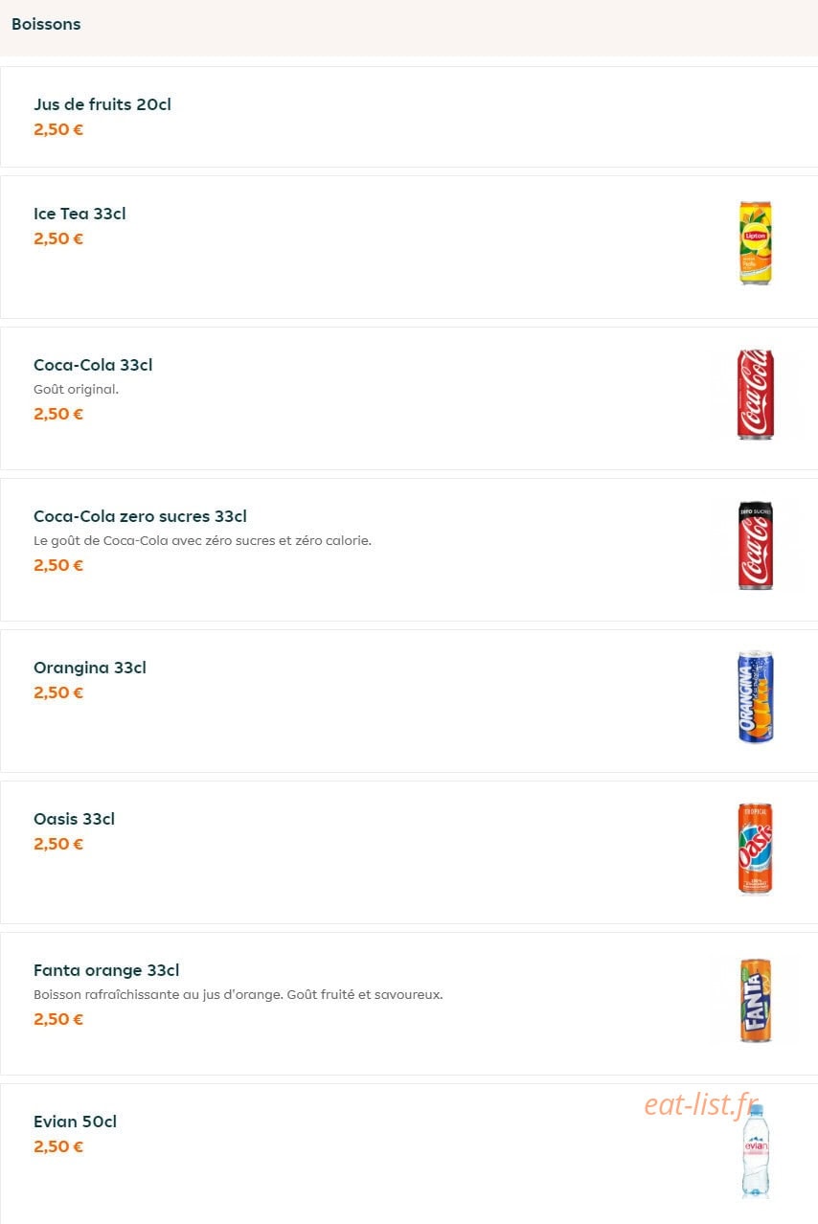Click the Fanta orange can image

click(x=756, y=1000)
